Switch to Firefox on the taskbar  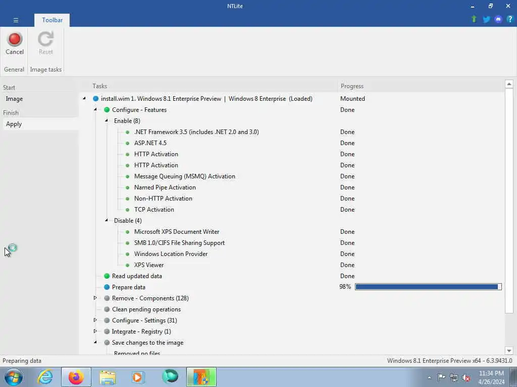76,377
